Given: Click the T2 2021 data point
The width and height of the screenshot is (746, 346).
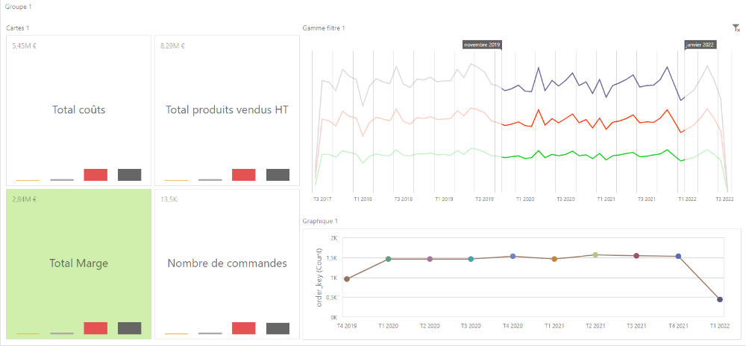Looking at the screenshot, I should (x=595, y=255).
